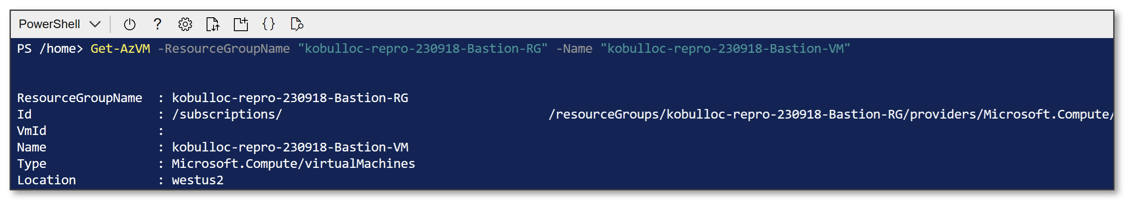Open a new session icon
The height and width of the screenshot is (209, 1131).
[x=240, y=24]
